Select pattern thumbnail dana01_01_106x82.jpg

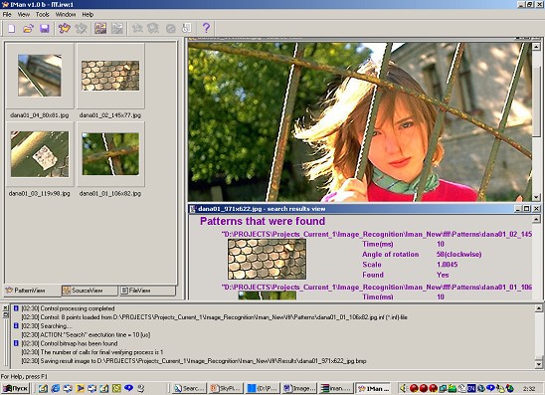click(110, 154)
